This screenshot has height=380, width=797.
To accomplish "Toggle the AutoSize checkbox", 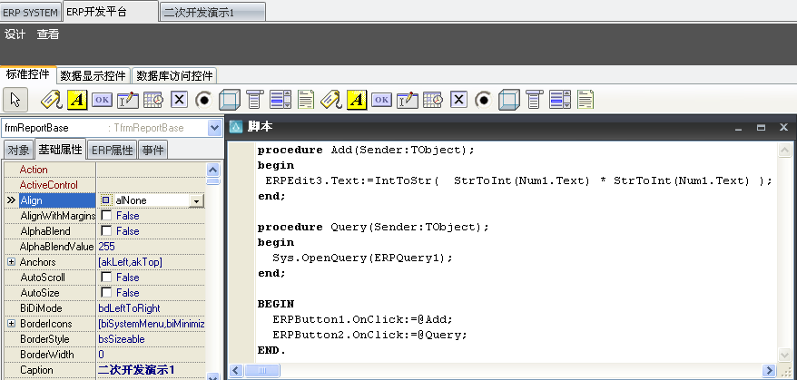I will tap(106, 293).
